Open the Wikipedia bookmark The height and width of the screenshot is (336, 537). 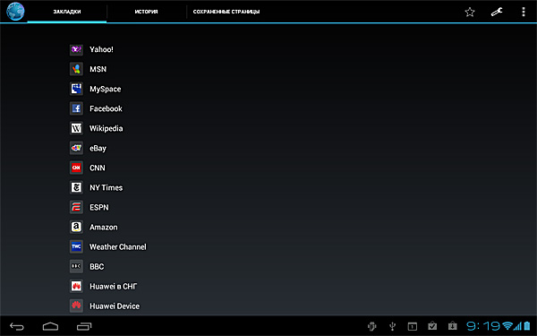107,128
